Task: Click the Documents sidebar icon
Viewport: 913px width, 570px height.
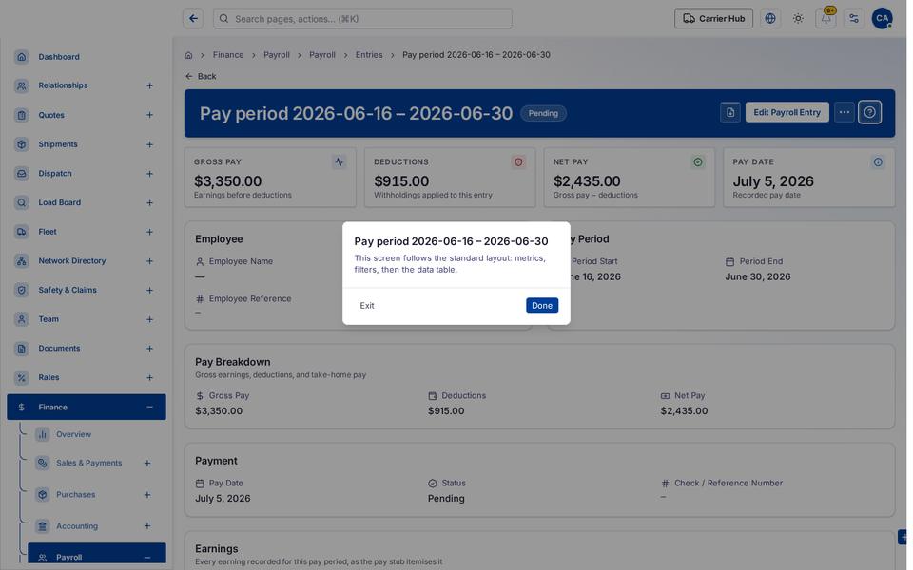Action: coord(22,349)
